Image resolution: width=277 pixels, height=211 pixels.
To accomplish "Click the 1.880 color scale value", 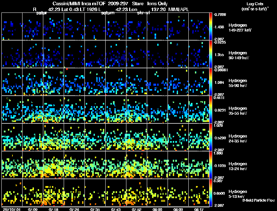I will (x=218, y=153).
